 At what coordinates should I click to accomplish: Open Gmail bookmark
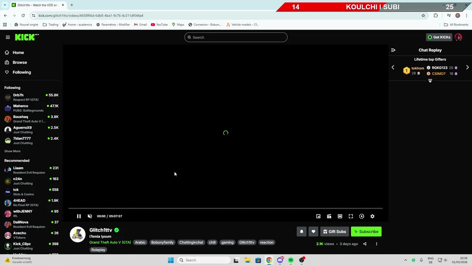(x=140, y=25)
